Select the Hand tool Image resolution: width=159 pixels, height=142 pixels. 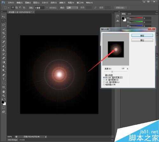[x=3, y=92]
